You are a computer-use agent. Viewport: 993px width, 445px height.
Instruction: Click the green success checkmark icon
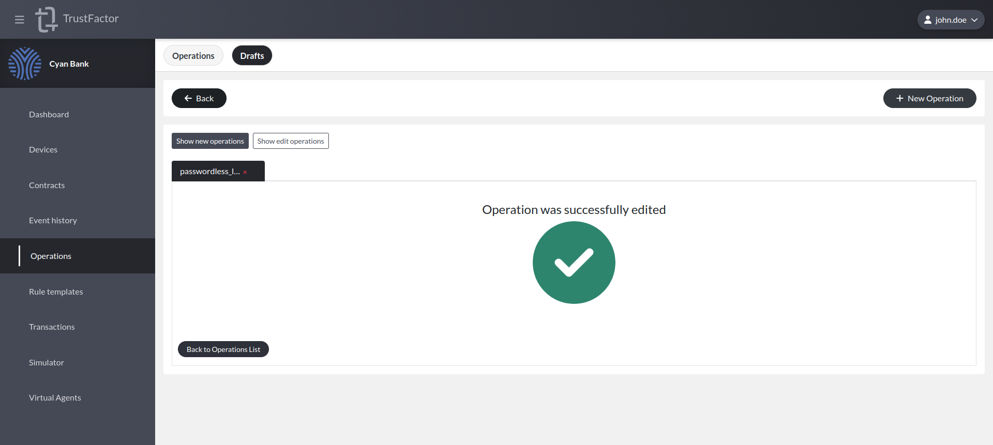tap(574, 263)
